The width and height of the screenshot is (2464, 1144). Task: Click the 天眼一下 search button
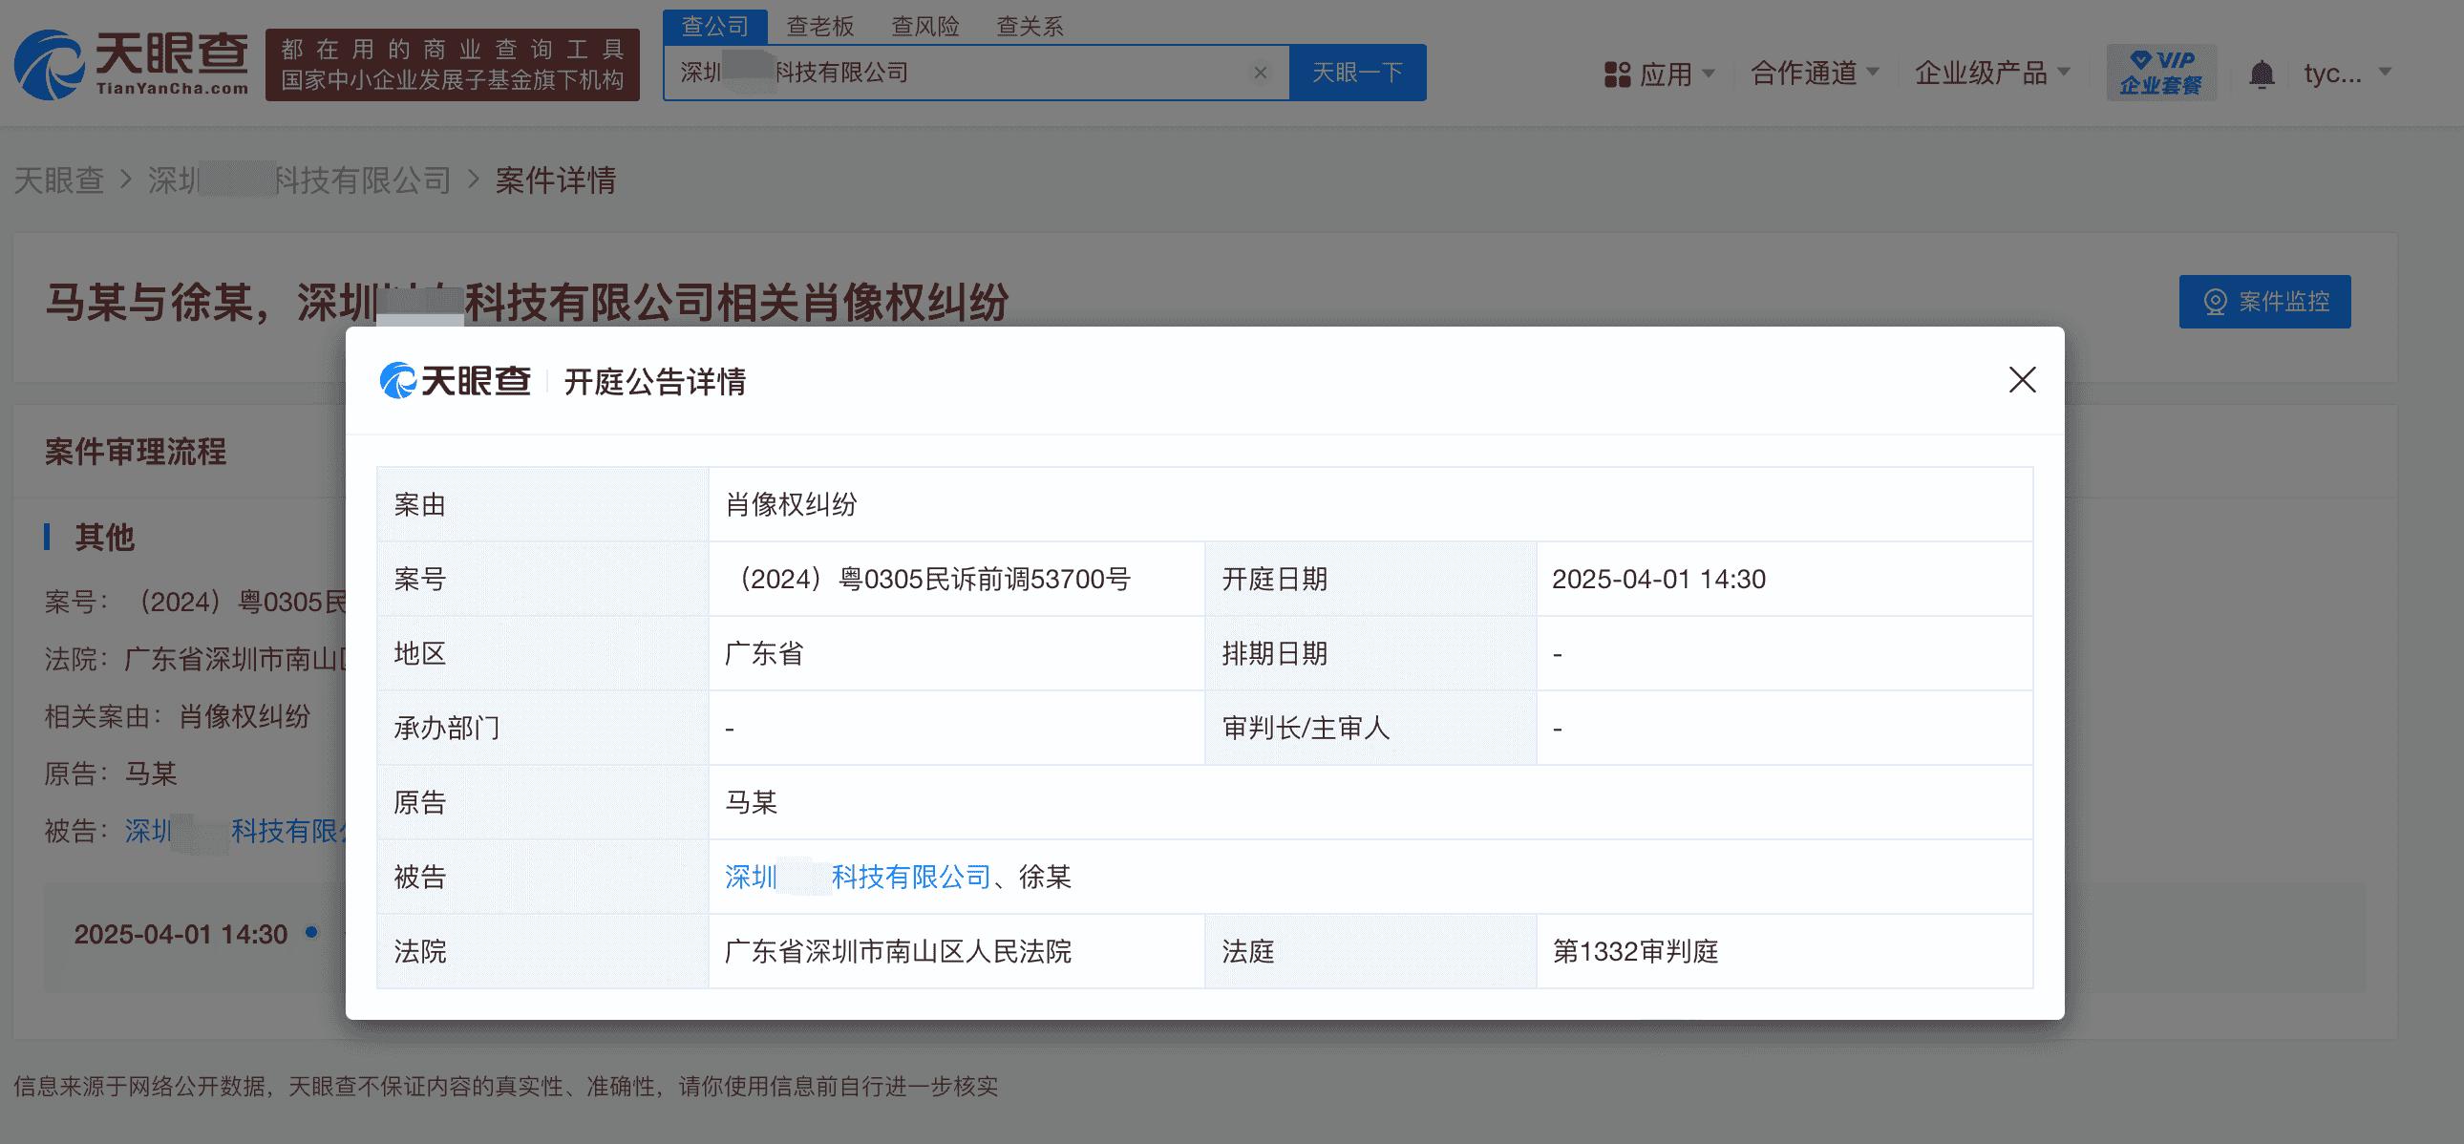1358,72
